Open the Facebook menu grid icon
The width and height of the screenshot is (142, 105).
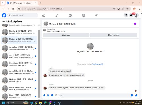point(126,15)
